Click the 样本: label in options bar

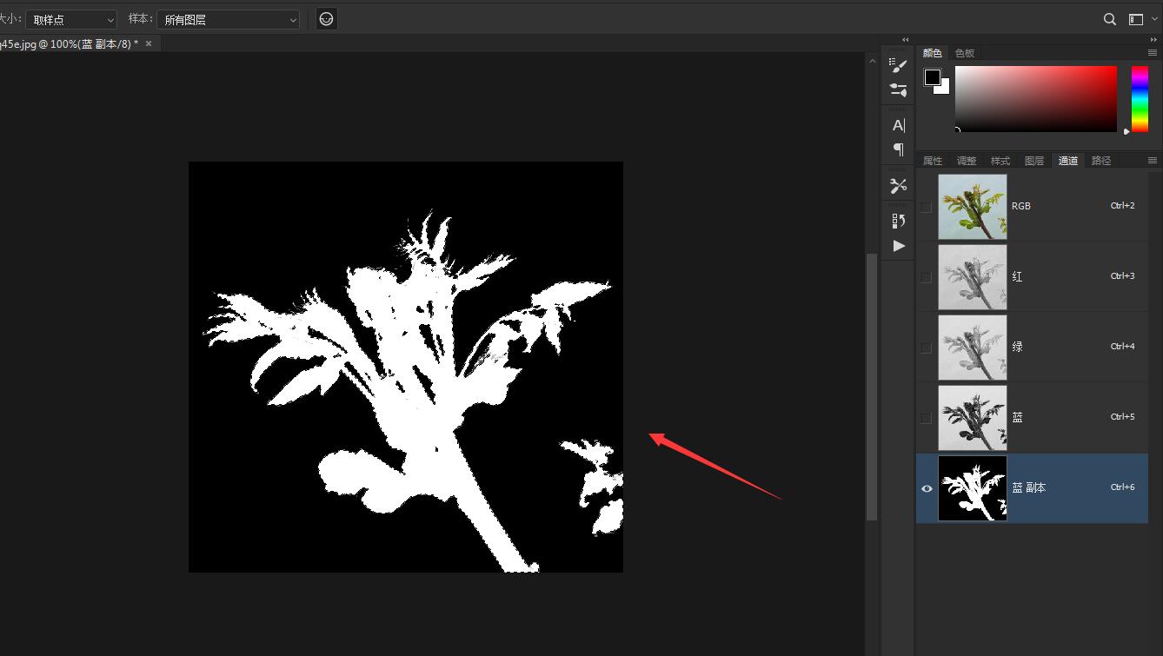tap(140, 19)
